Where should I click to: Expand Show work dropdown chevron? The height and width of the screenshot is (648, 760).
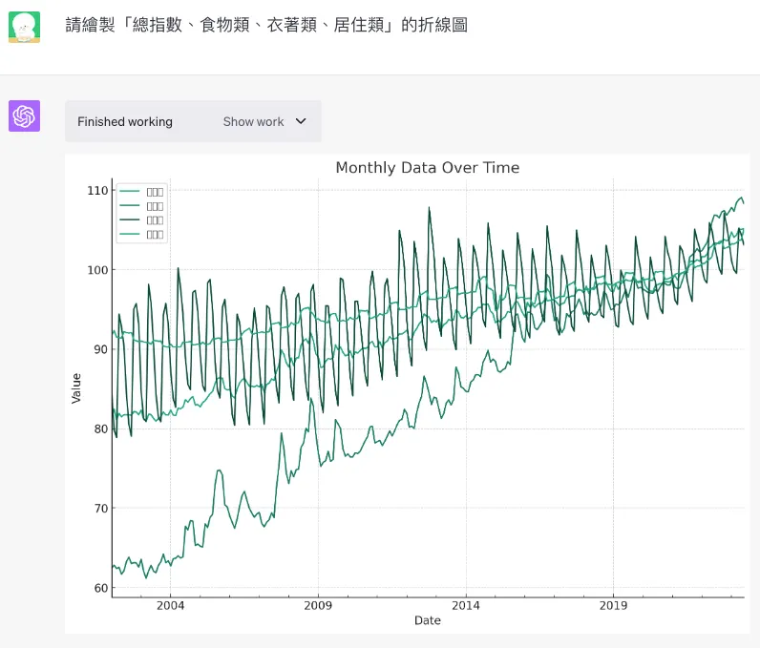coord(301,121)
